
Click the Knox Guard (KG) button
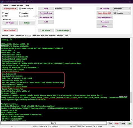tap(104, 13)
